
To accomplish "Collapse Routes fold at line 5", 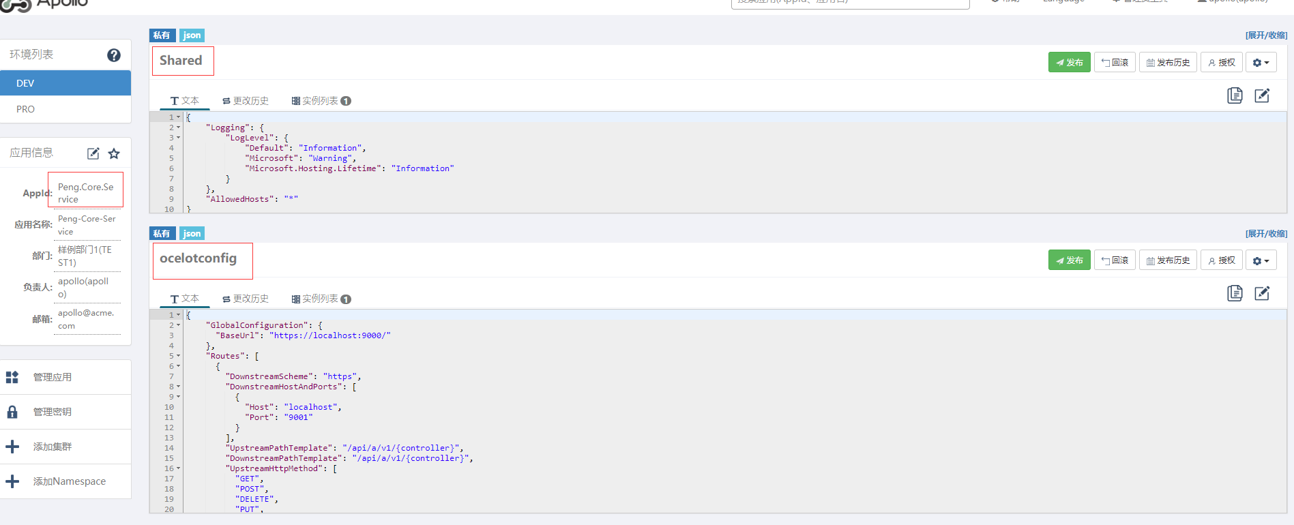I will [x=179, y=356].
